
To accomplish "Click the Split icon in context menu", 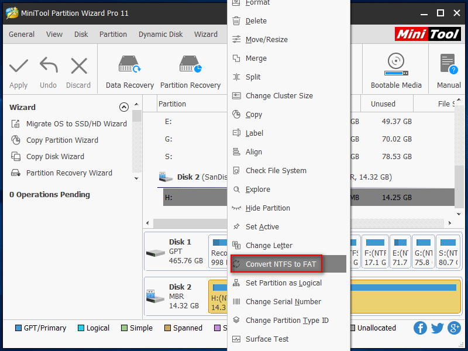I will 236,77.
